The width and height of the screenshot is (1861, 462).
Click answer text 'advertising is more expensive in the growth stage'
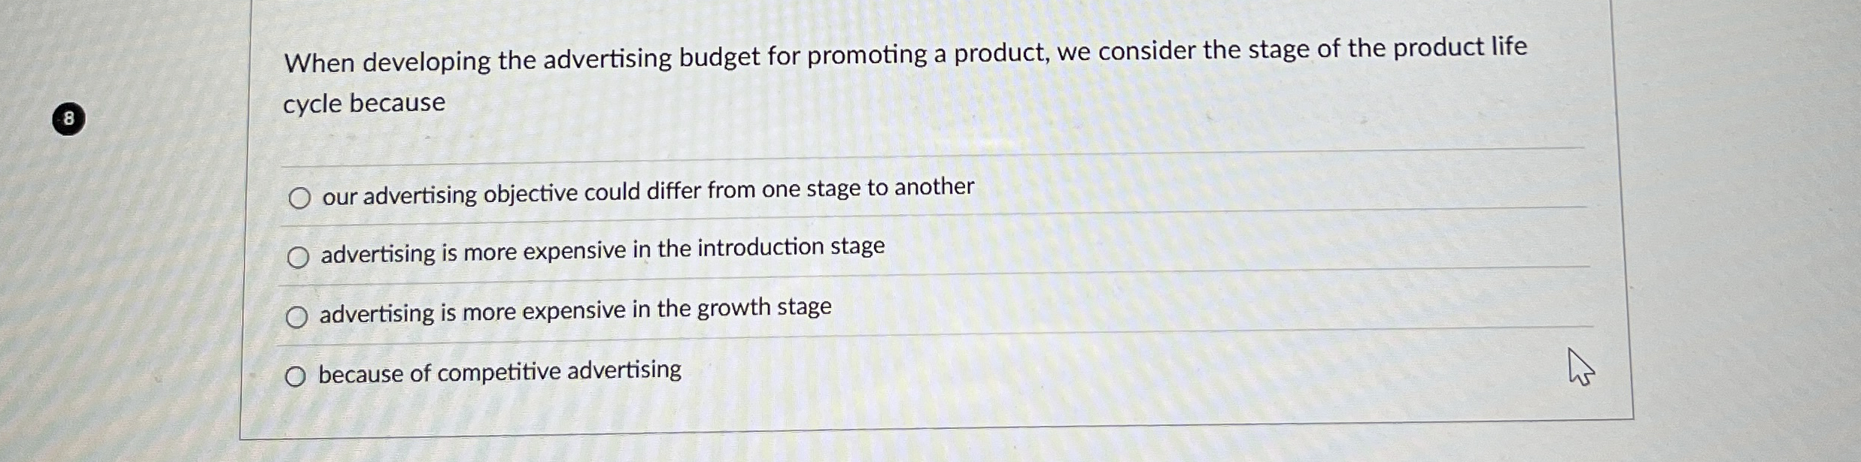(575, 312)
